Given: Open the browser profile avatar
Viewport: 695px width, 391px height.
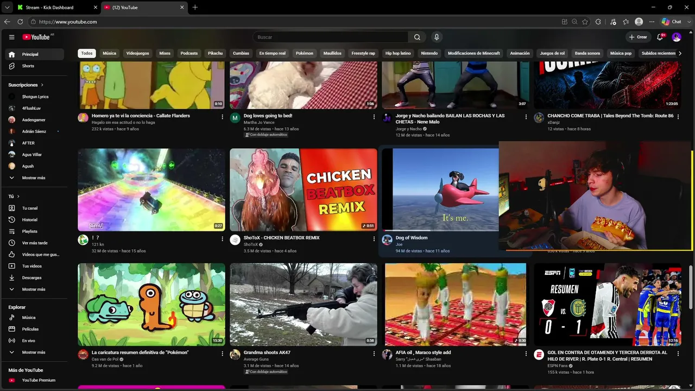Looking at the screenshot, I should 639,22.
